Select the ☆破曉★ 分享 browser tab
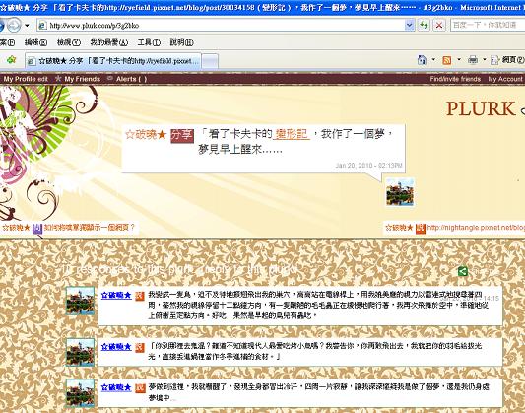This screenshot has height=413, width=525. coord(113,61)
